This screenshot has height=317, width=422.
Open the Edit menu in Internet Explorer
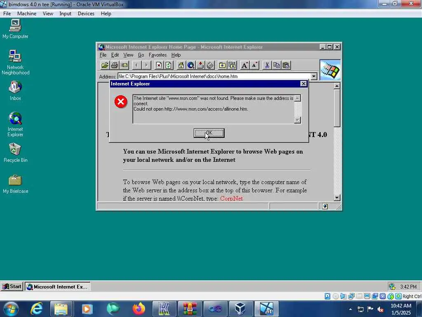[115, 55]
